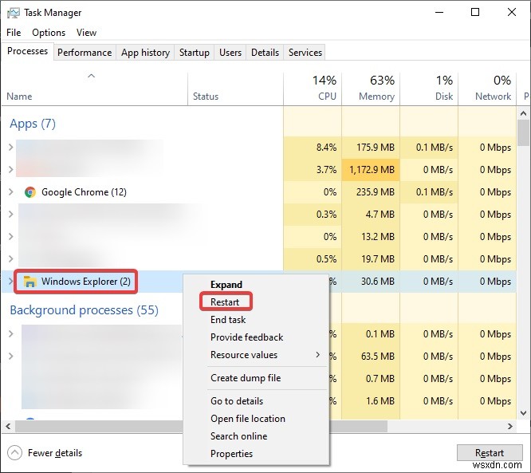Click the Windows Explorer folder icon
The image size is (531, 473).
pos(30,281)
